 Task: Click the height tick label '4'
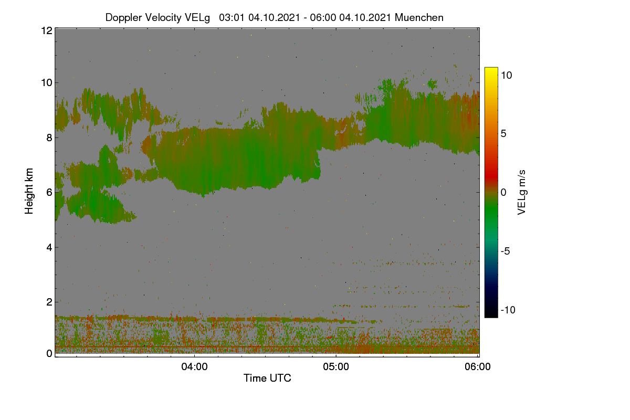click(x=49, y=247)
